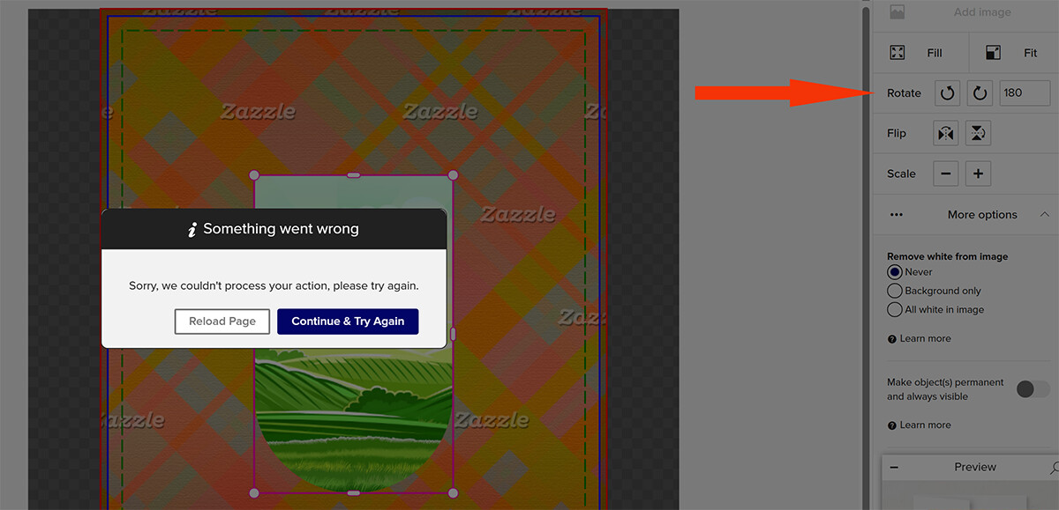Click the Fit button
The width and height of the screenshot is (1059, 510).
point(1013,53)
